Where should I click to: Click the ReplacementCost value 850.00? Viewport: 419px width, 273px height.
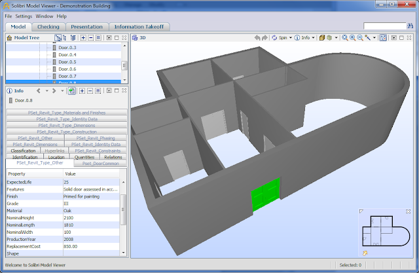click(x=71, y=246)
